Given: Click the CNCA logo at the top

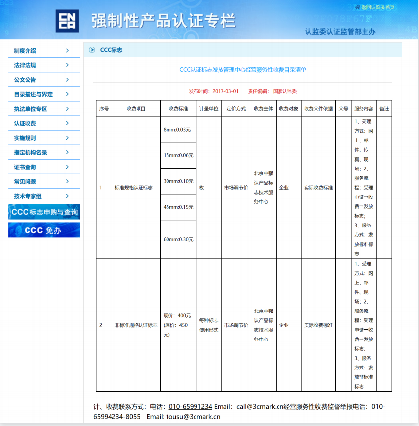Looking at the screenshot, I should click(x=66, y=20).
